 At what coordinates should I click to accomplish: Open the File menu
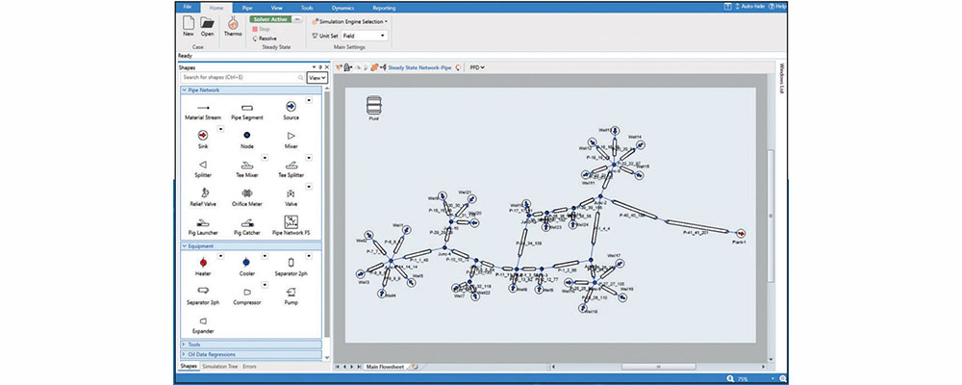[188, 8]
